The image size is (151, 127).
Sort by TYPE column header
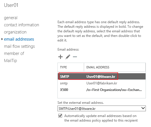click(71, 67)
